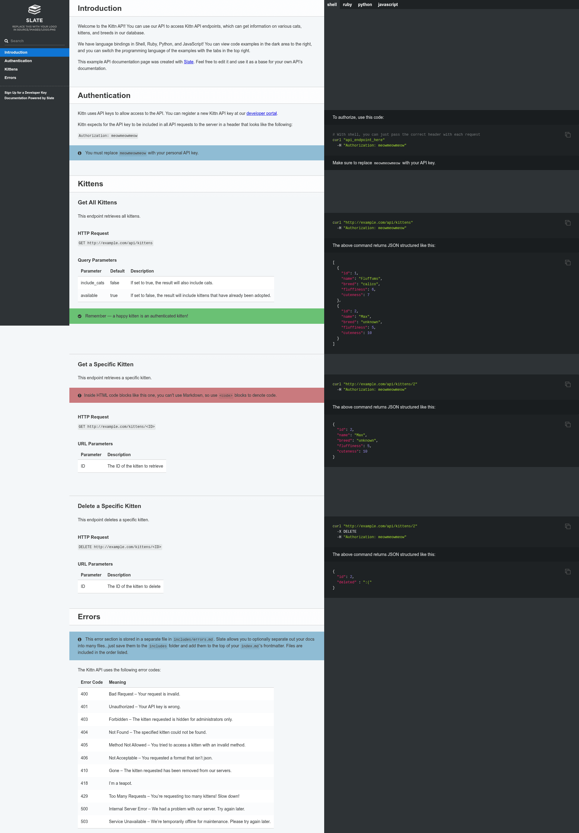Screen dimensions: 579x833
Task: Click the index.md inline code
Action: [x=250, y=646]
